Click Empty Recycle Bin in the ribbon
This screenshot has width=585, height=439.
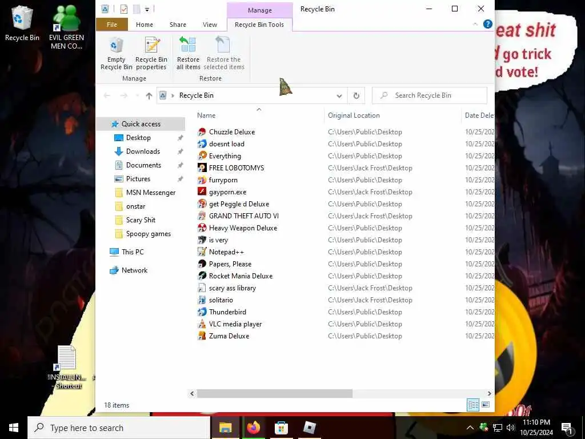click(x=116, y=54)
